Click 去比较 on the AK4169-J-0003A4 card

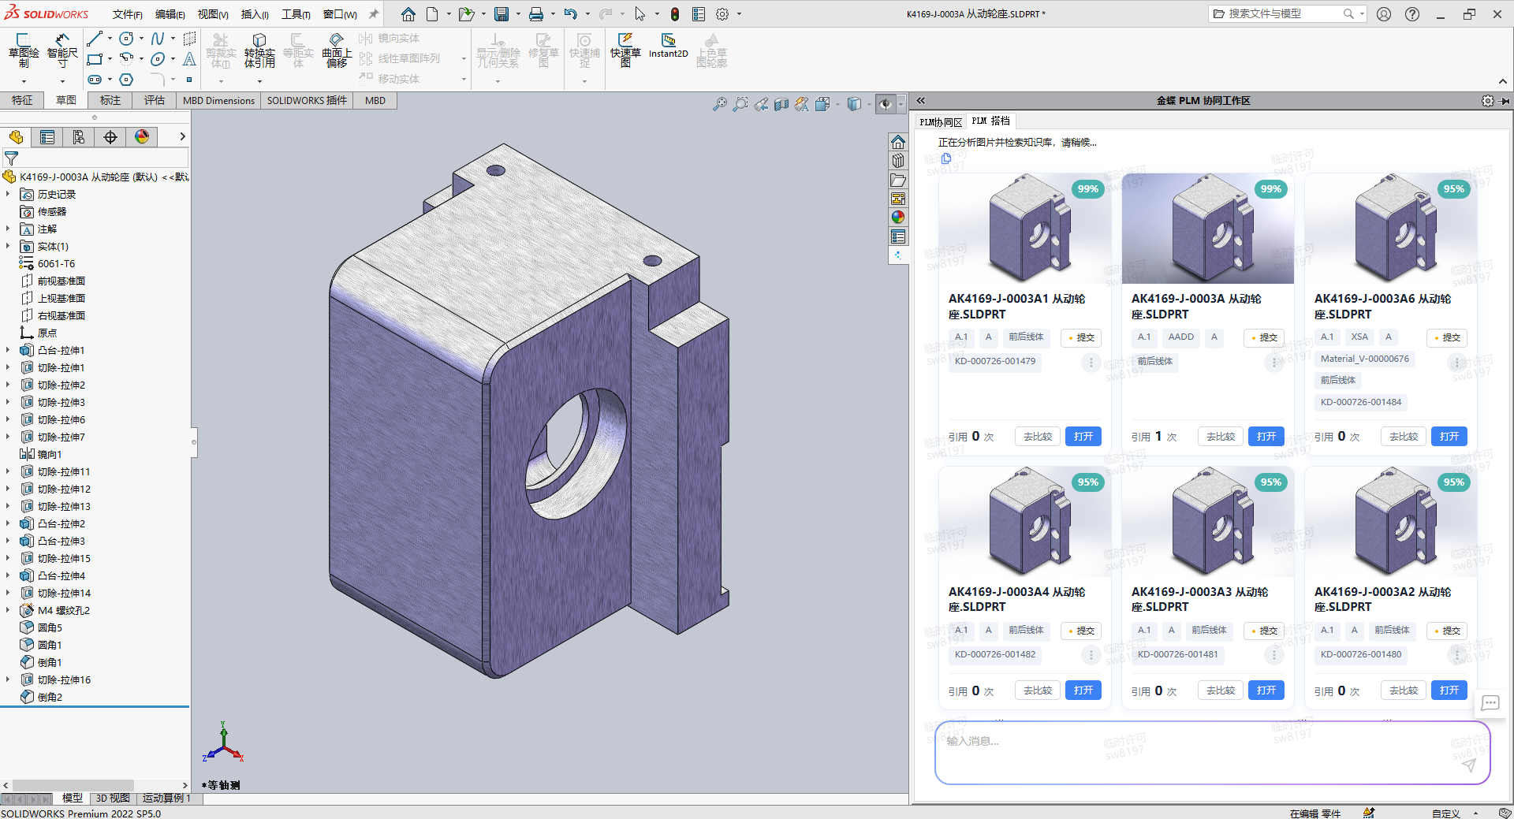[1038, 691]
